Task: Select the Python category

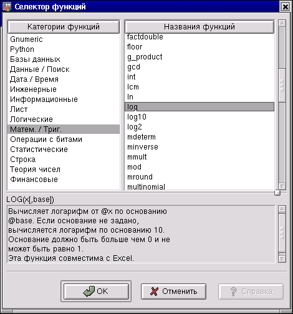Action: pos(64,49)
